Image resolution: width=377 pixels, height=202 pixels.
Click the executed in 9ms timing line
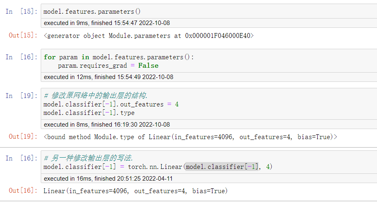107,23
